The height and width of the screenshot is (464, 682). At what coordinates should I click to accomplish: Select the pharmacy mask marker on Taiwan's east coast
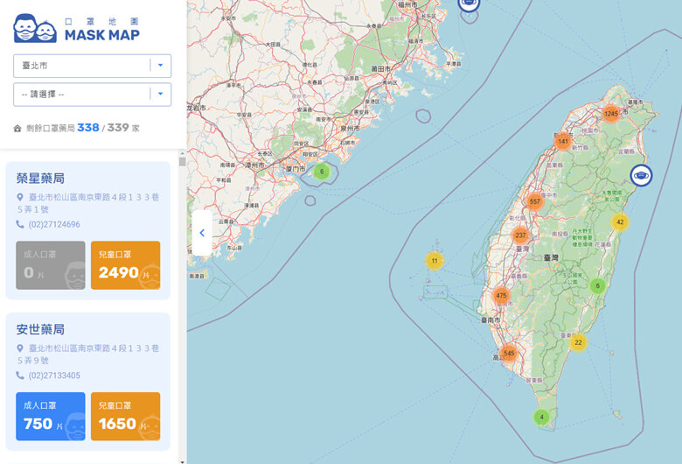(x=641, y=176)
